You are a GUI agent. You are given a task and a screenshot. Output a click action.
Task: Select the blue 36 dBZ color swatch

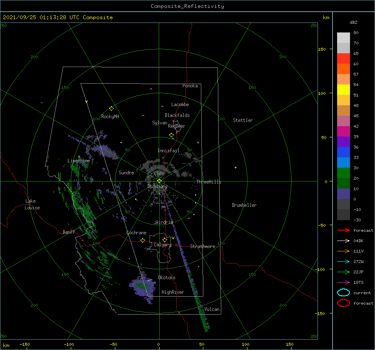pyautogui.click(x=343, y=152)
